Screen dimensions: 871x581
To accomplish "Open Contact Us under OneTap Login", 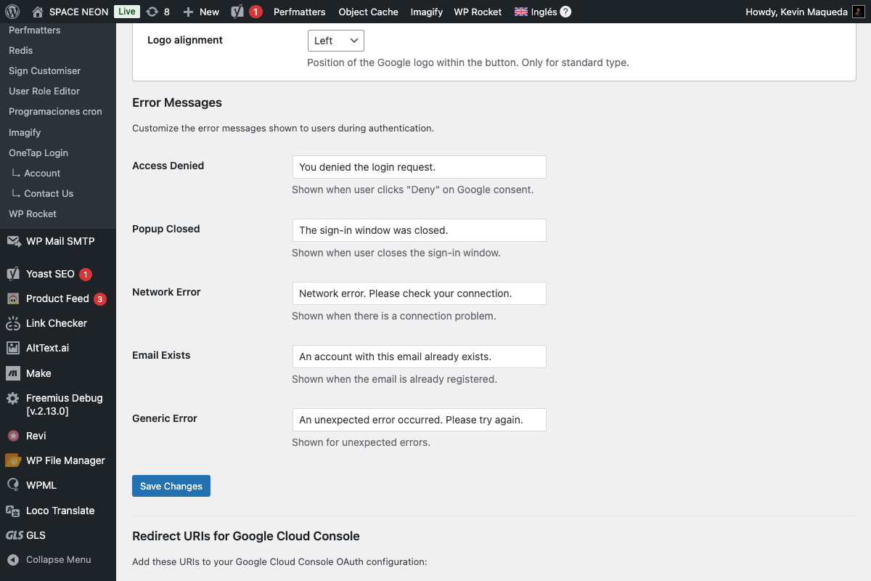I will point(49,193).
